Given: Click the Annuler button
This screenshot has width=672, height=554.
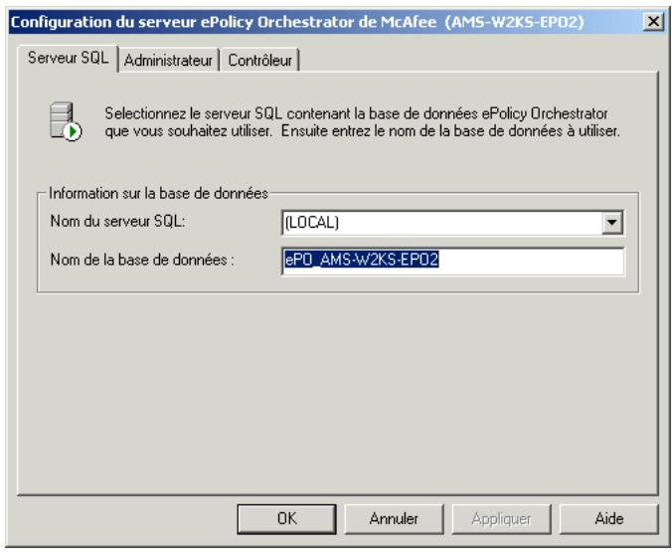Looking at the screenshot, I should tap(394, 518).
